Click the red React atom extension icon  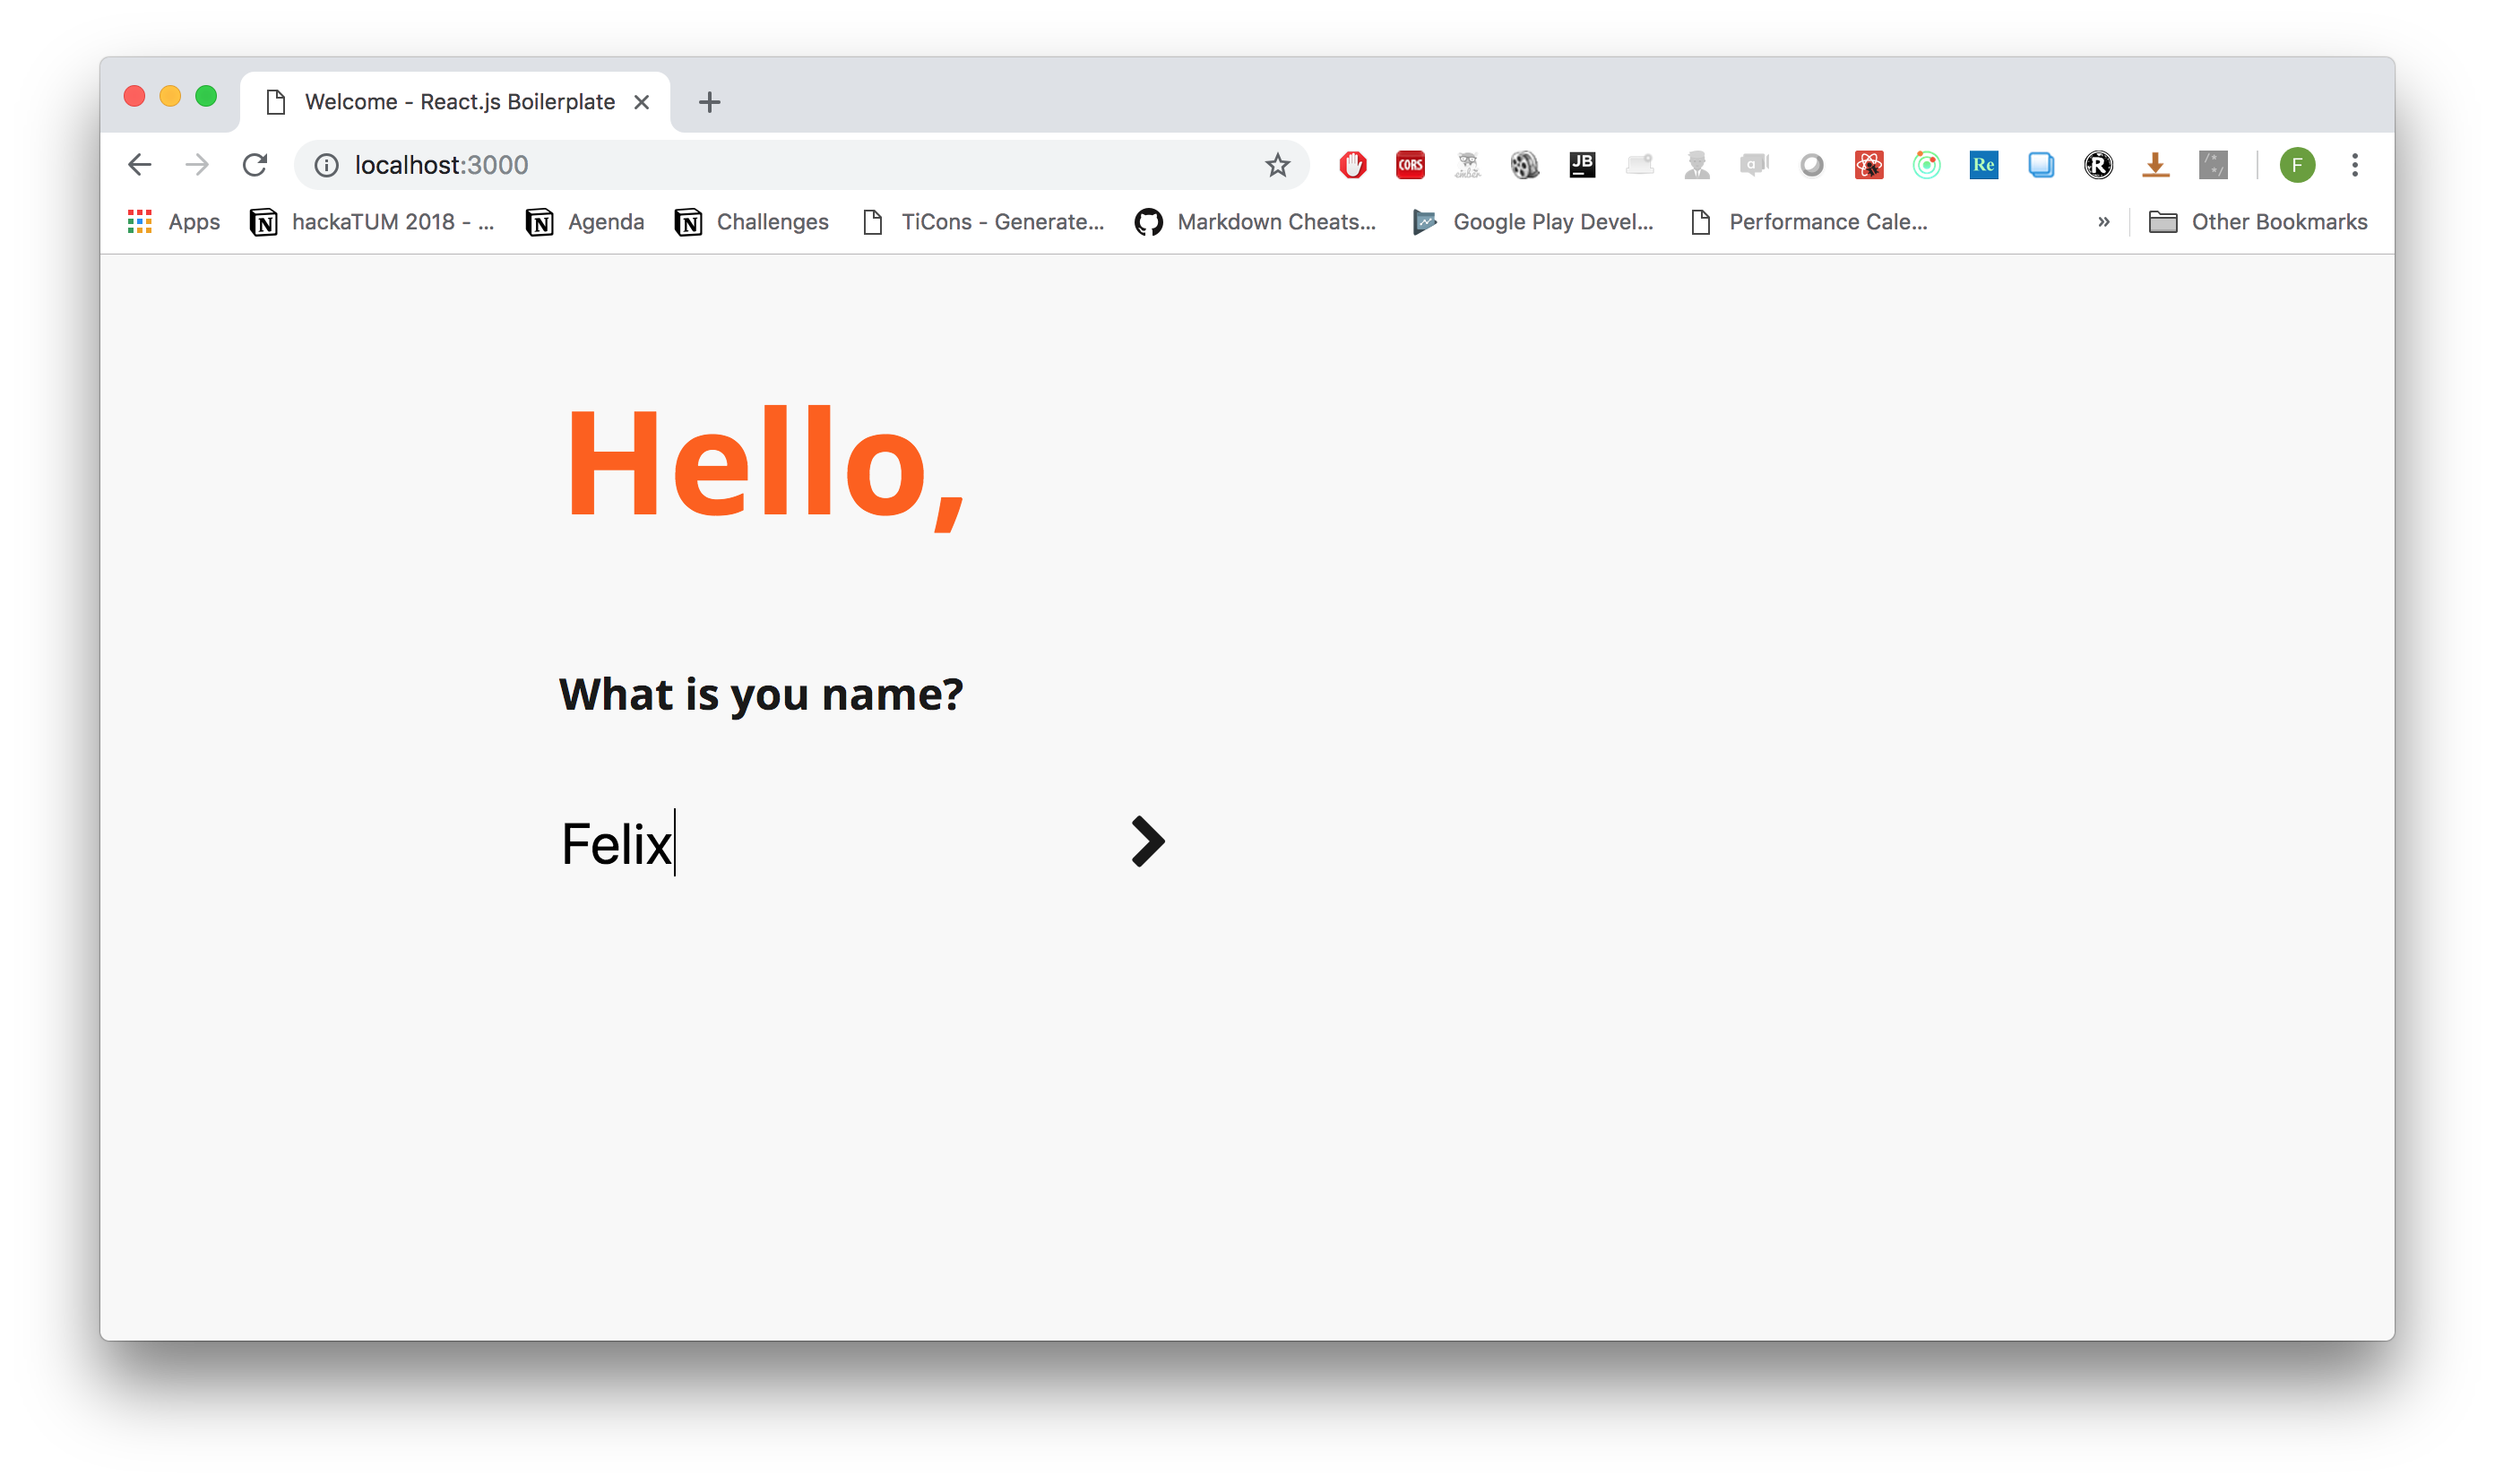(x=1869, y=165)
